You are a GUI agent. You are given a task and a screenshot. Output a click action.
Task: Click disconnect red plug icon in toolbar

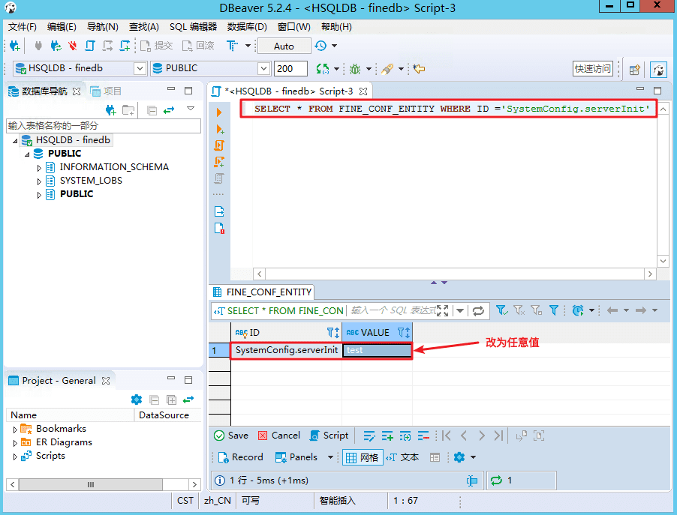point(73,46)
